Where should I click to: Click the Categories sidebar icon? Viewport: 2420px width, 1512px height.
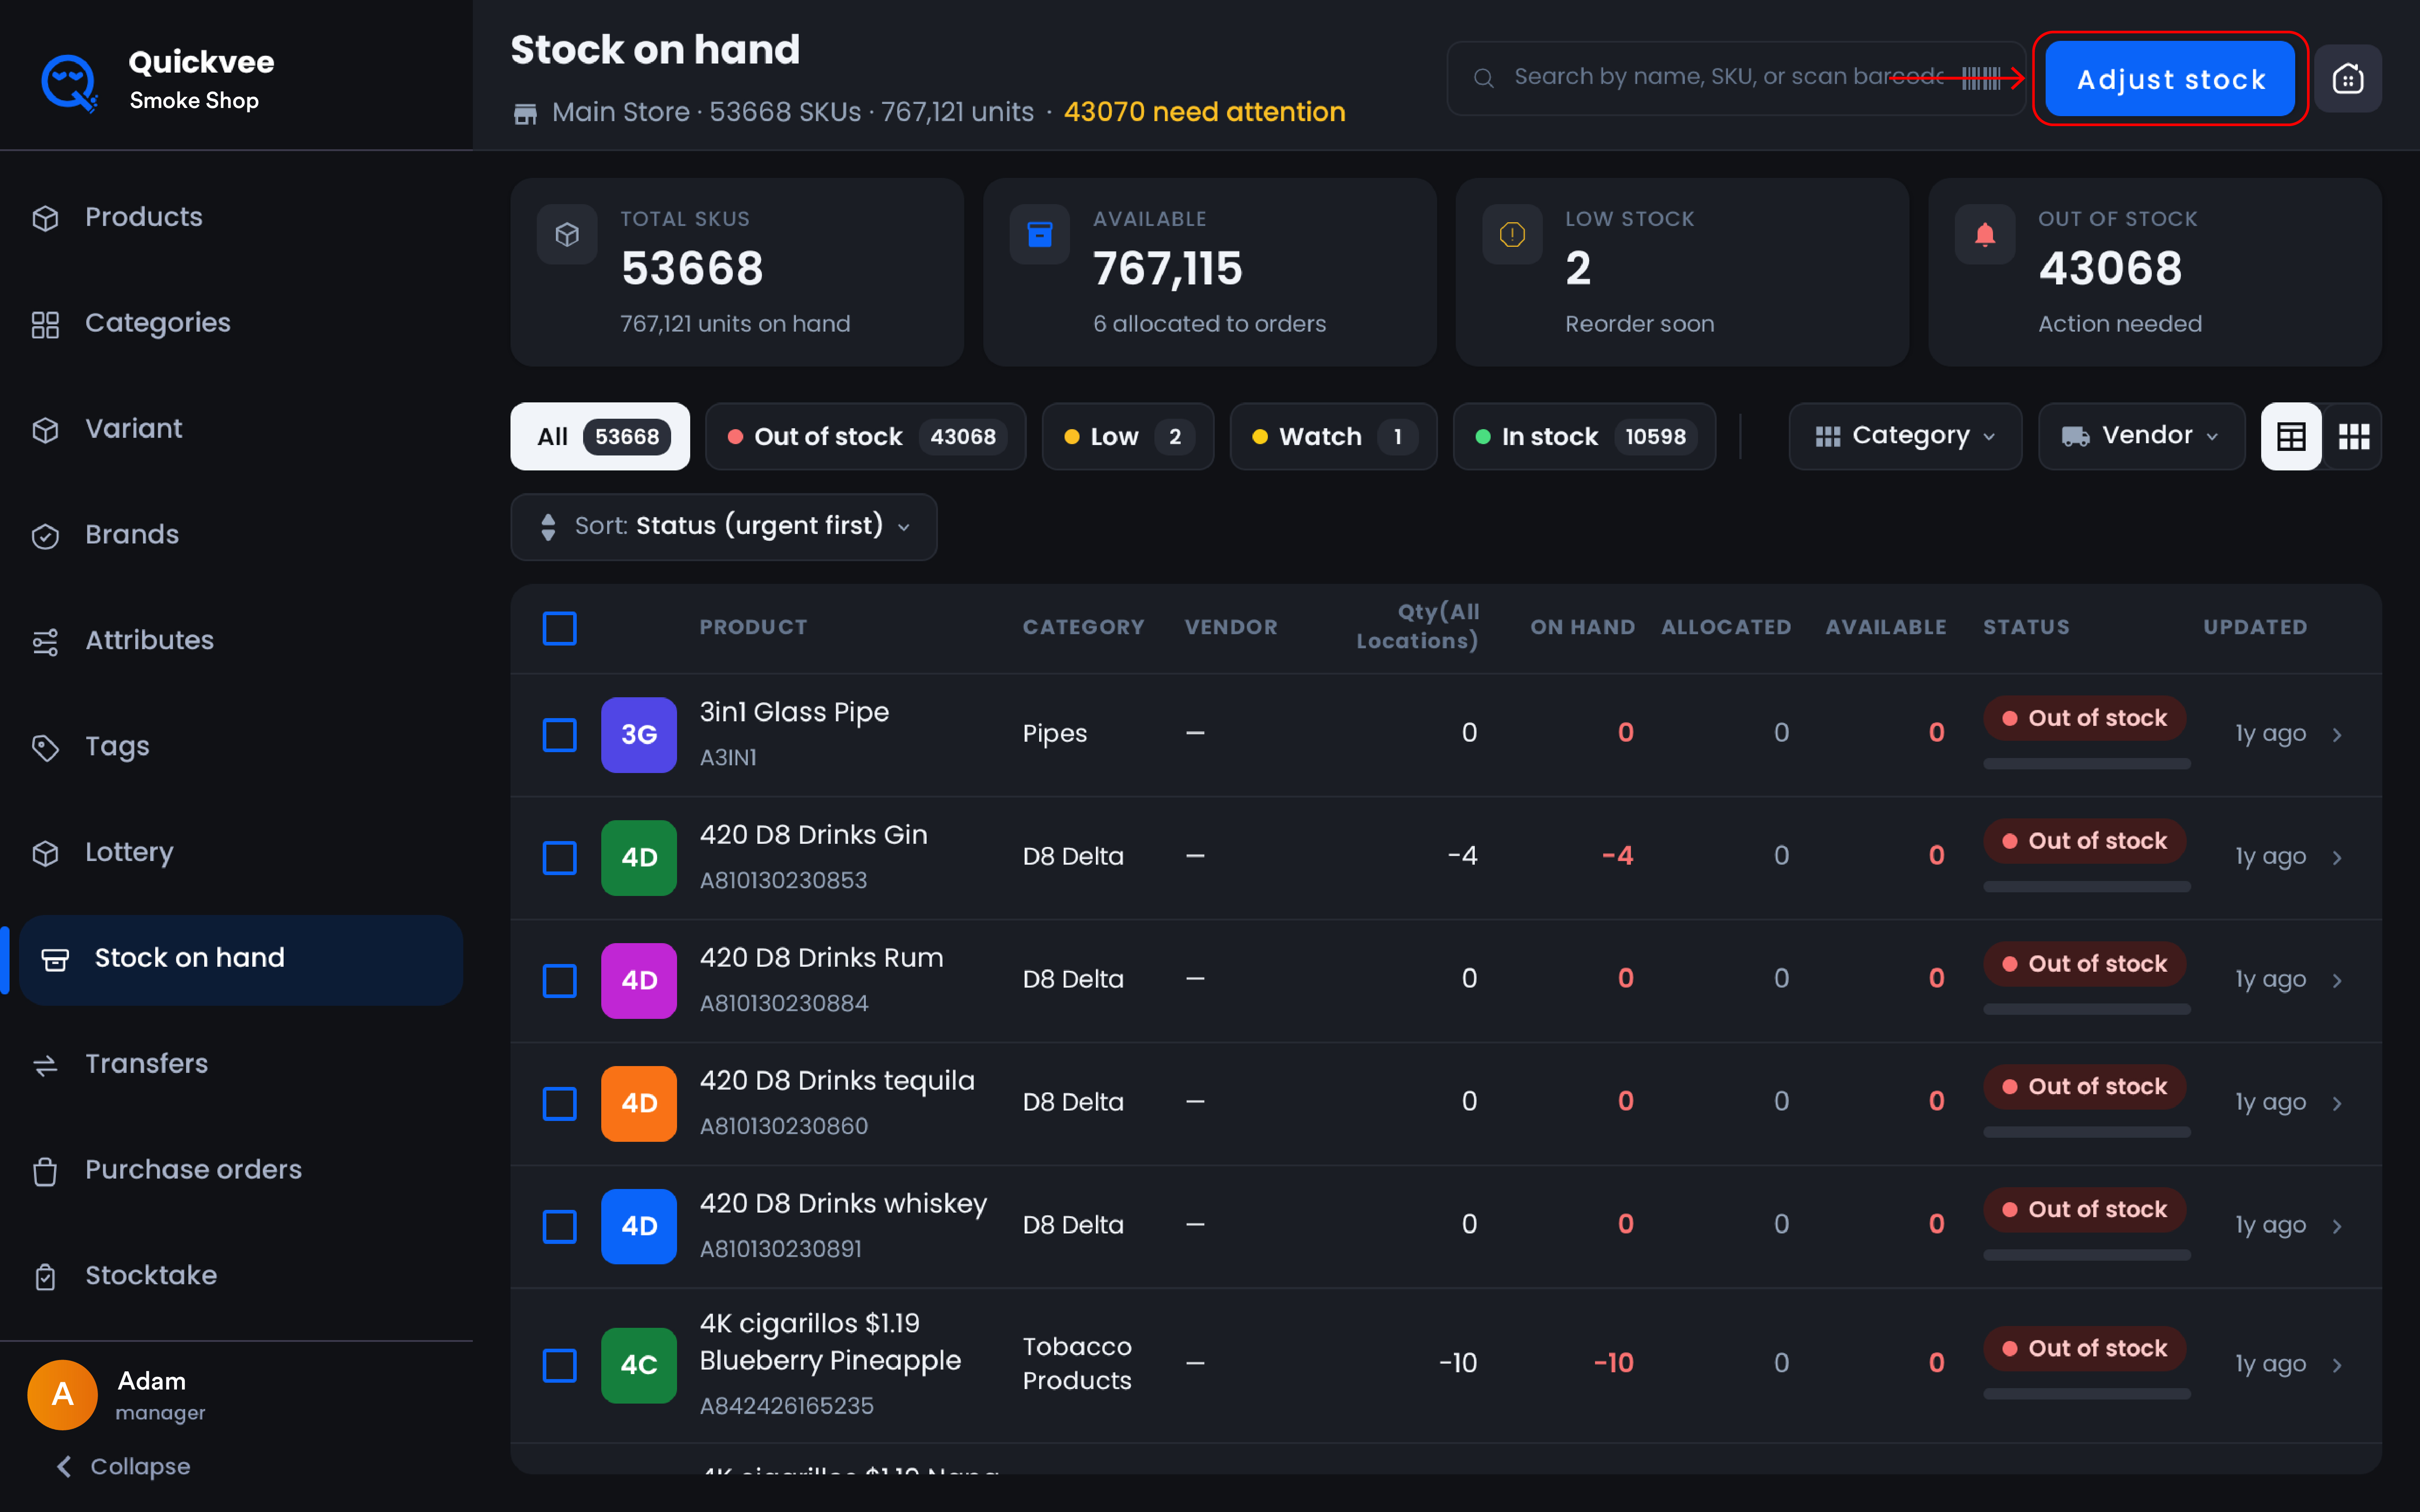coord(45,324)
